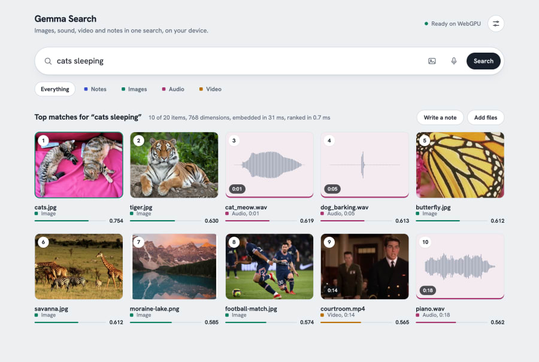
Task: Open the tiger.jpg thumbnail
Action: tap(174, 165)
